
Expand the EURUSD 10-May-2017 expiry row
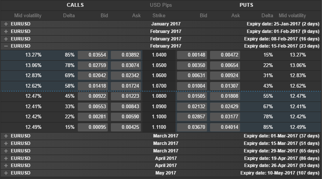pos(6,173)
